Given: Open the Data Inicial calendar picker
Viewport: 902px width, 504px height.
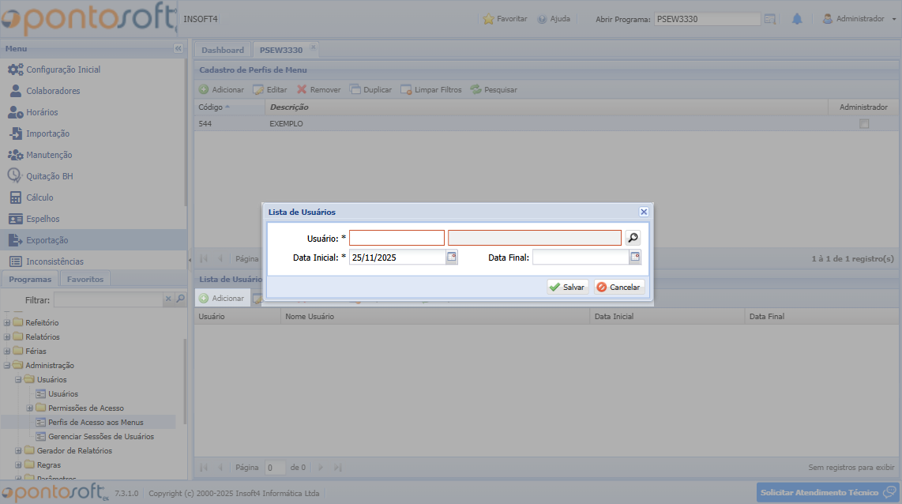Looking at the screenshot, I should click(452, 257).
